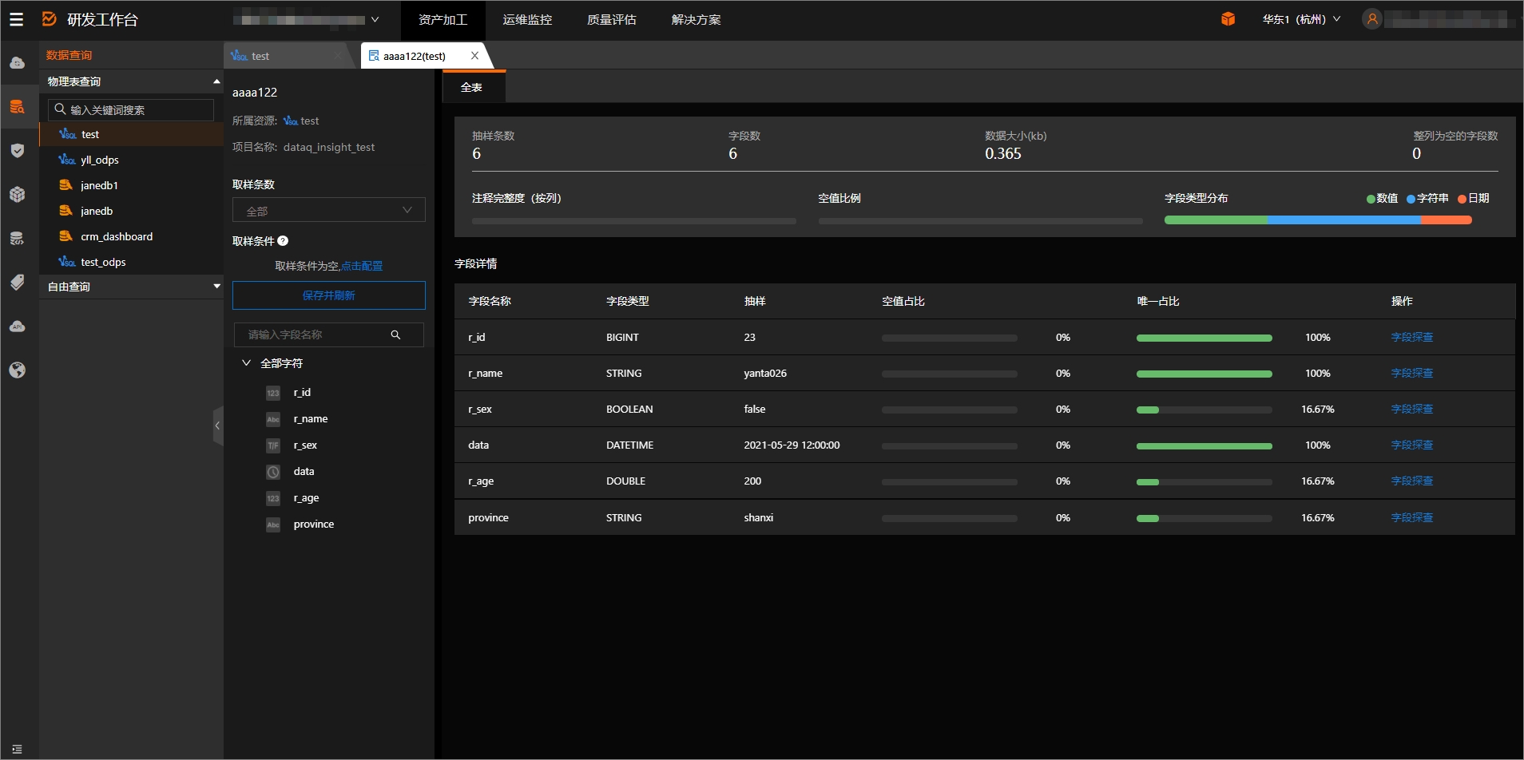
Task: Collapse the 全部字符 tree node
Action: coord(247,363)
